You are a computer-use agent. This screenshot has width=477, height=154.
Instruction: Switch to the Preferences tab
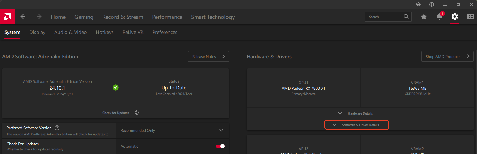point(165,32)
